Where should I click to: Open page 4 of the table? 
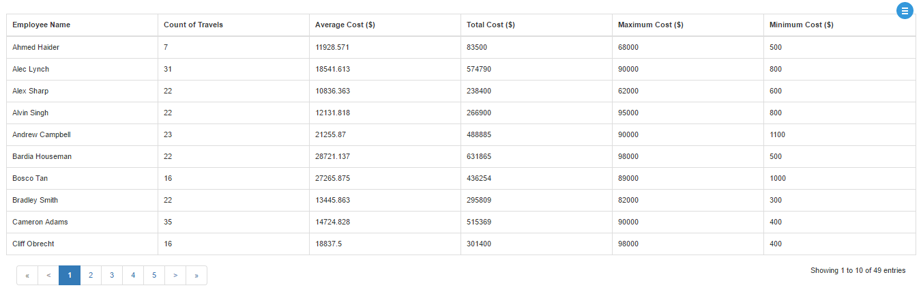tap(133, 275)
